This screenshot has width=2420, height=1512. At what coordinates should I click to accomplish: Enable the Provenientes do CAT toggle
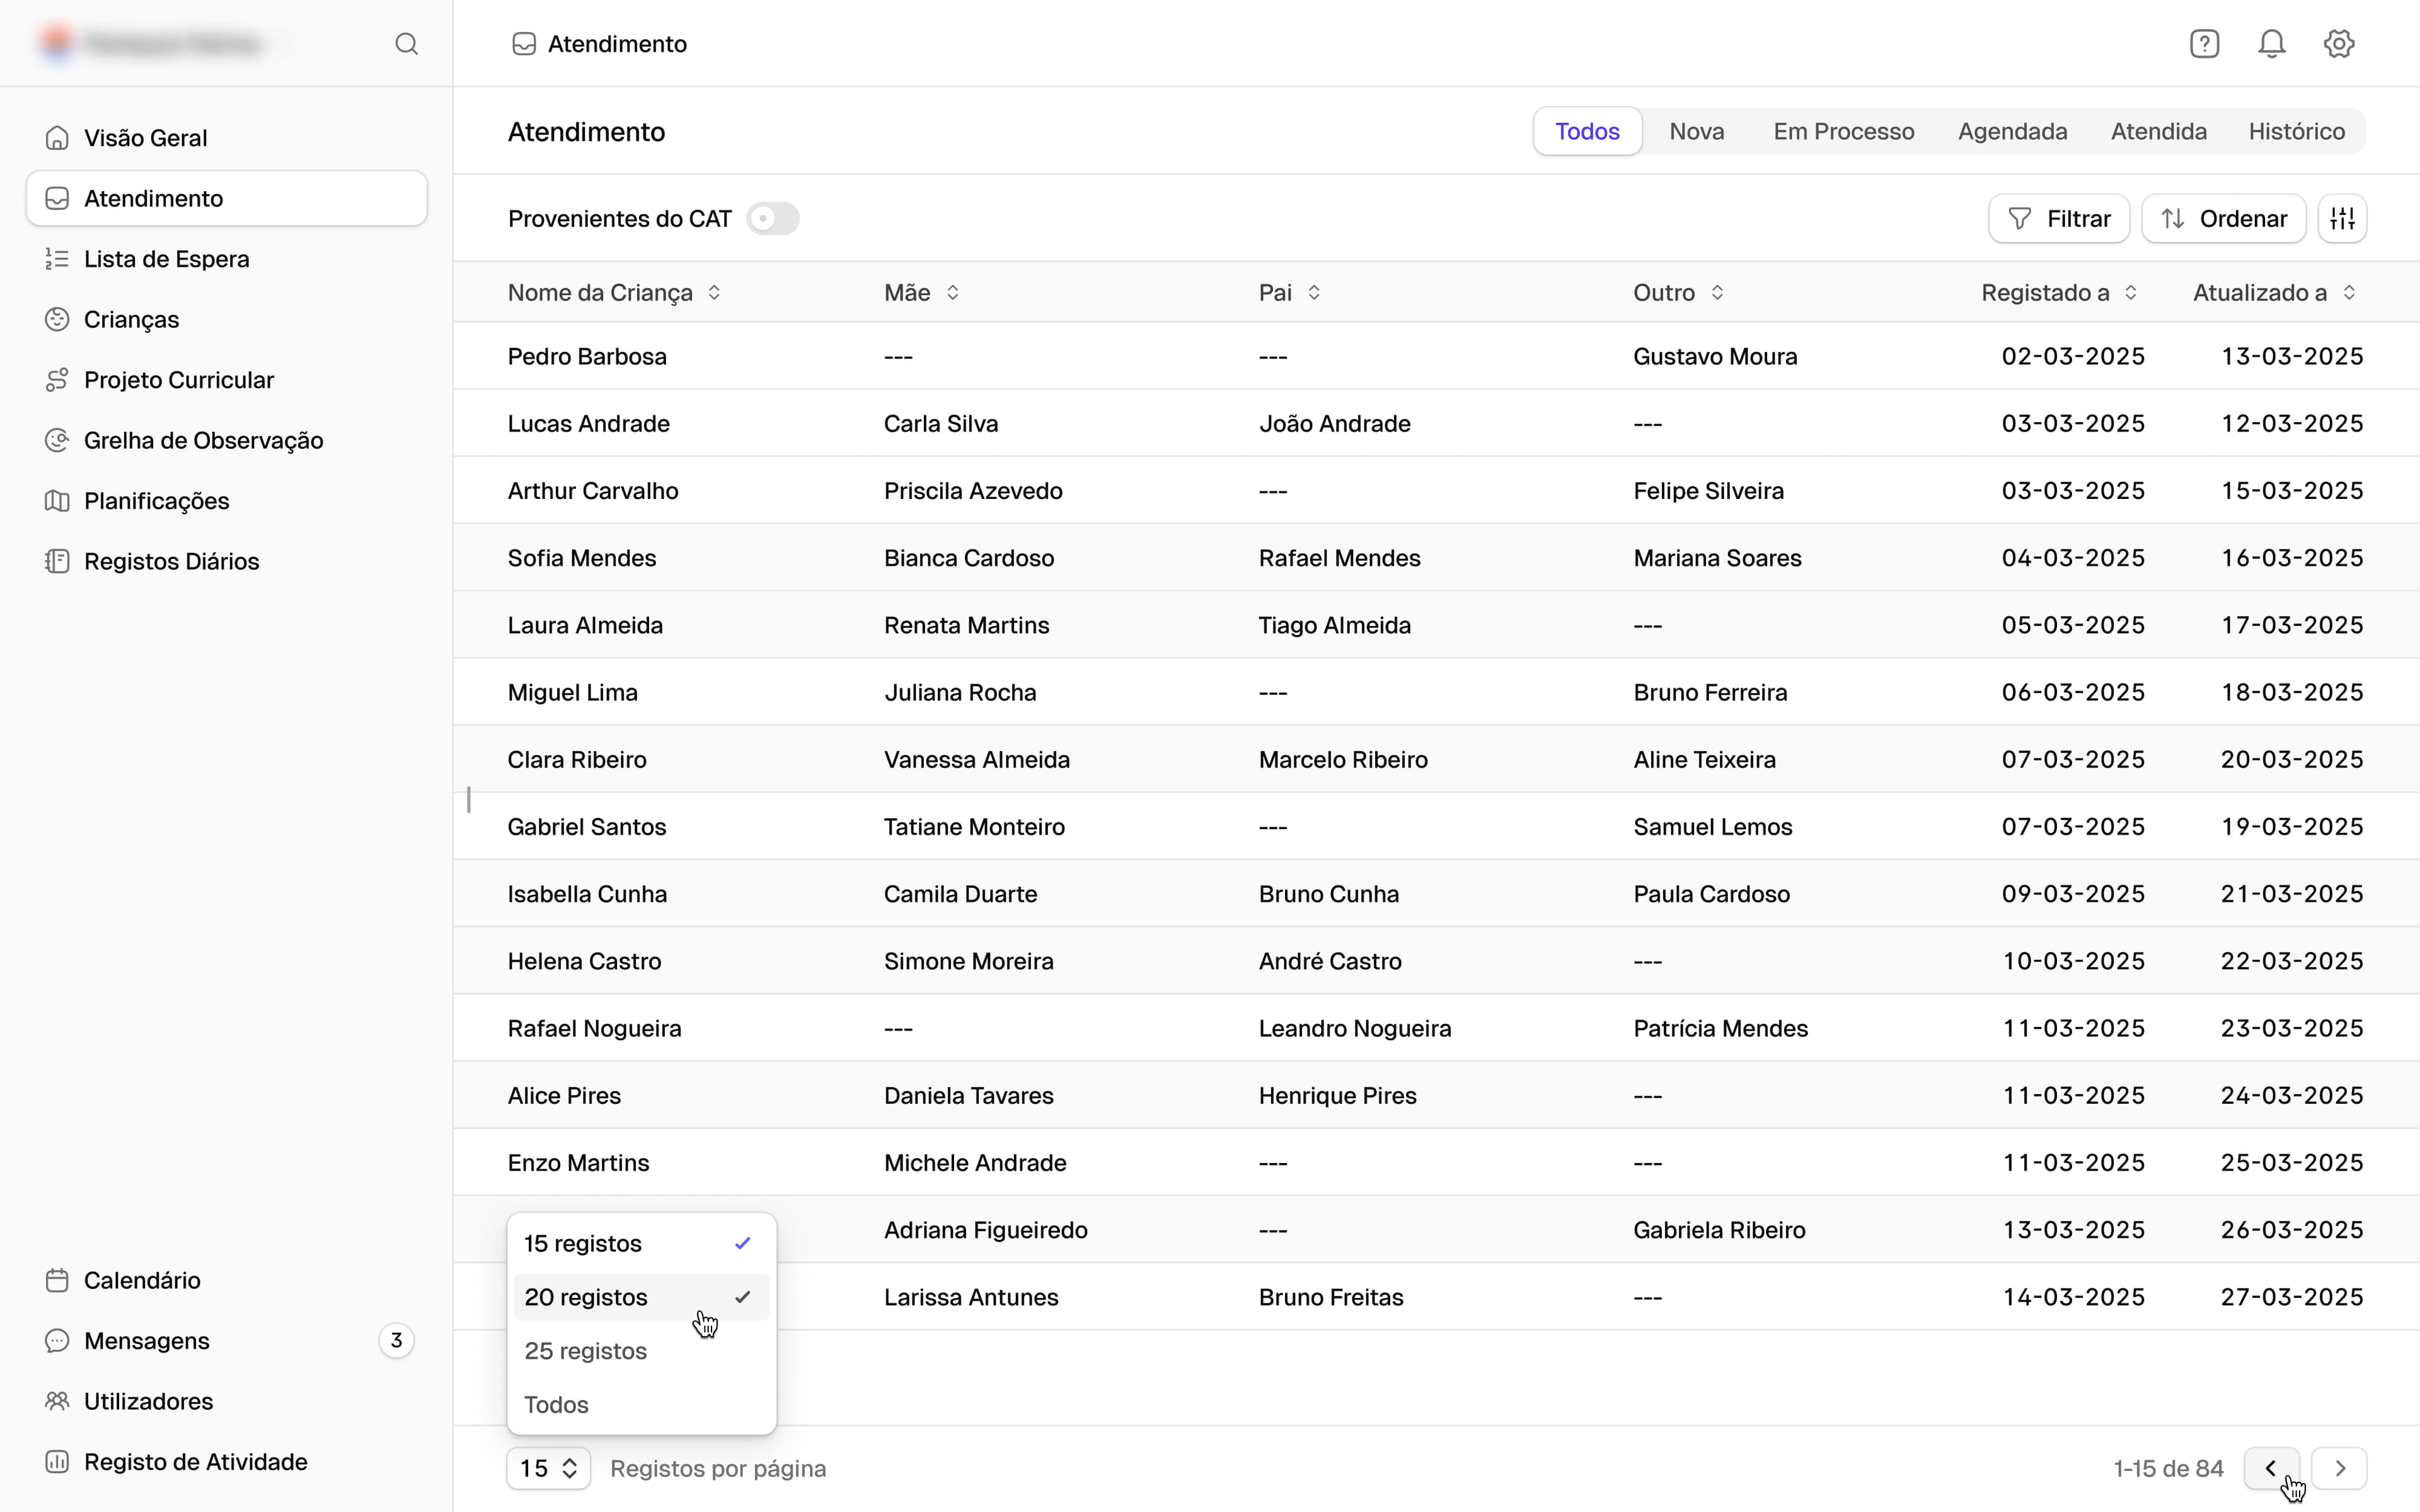(774, 218)
